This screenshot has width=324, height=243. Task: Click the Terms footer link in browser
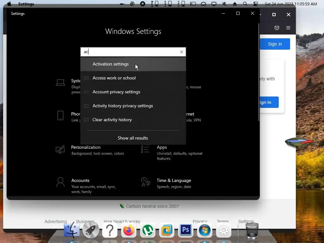point(223,221)
